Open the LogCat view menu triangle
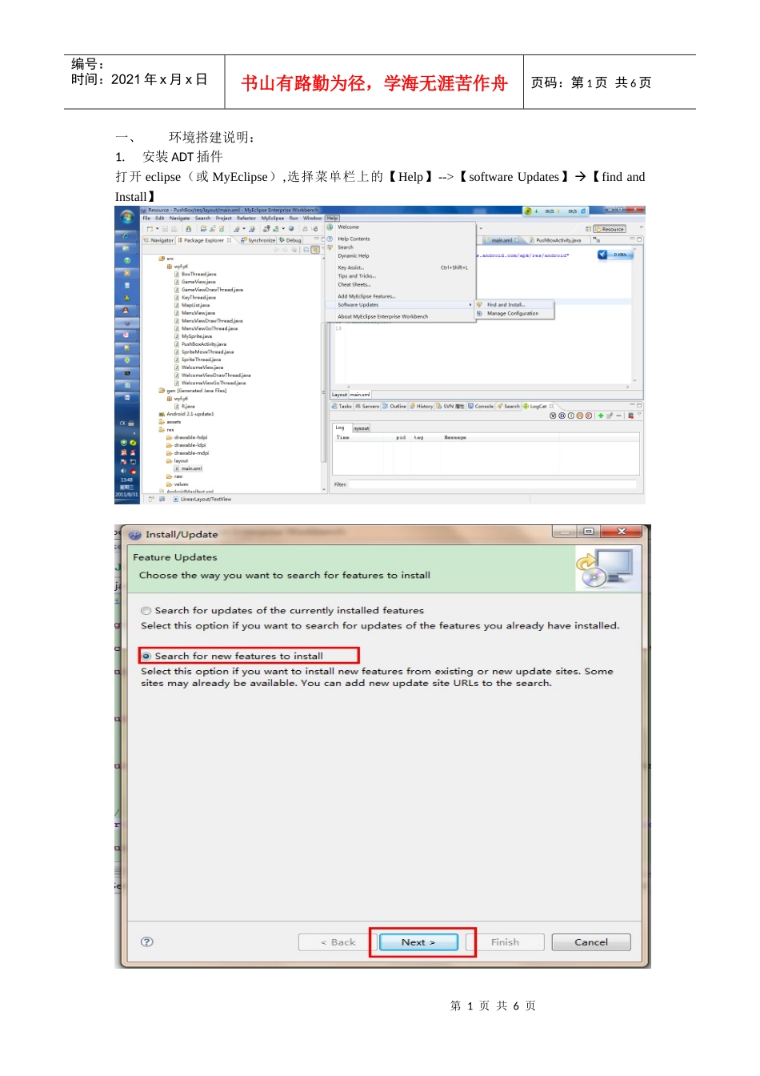Screen dimensions: 760x1076 click(x=639, y=416)
